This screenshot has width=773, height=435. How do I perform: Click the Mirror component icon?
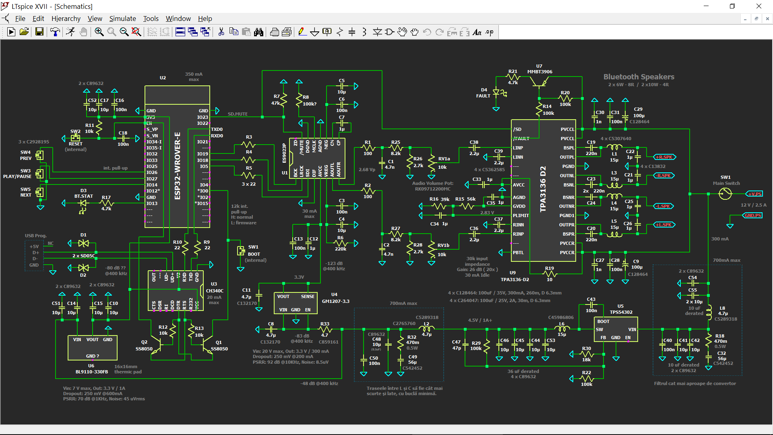coord(465,32)
